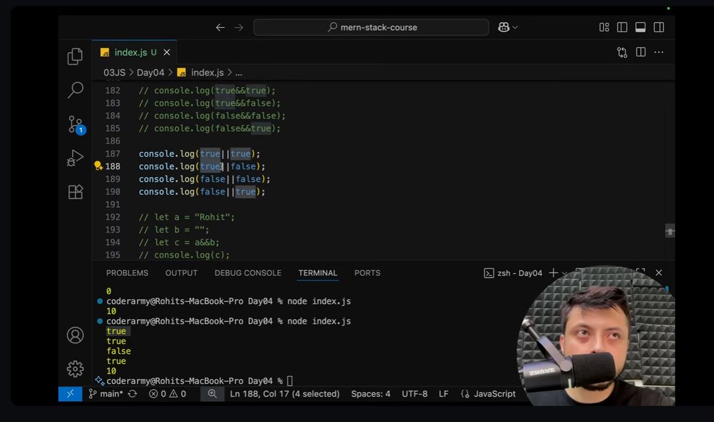Switch to the PORTS panel tab

(x=367, y=273)
